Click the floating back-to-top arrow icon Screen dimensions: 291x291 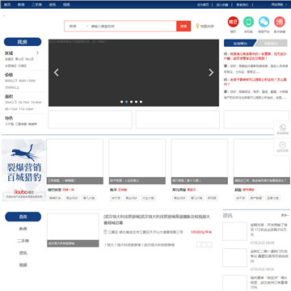[x=282, y=145]
